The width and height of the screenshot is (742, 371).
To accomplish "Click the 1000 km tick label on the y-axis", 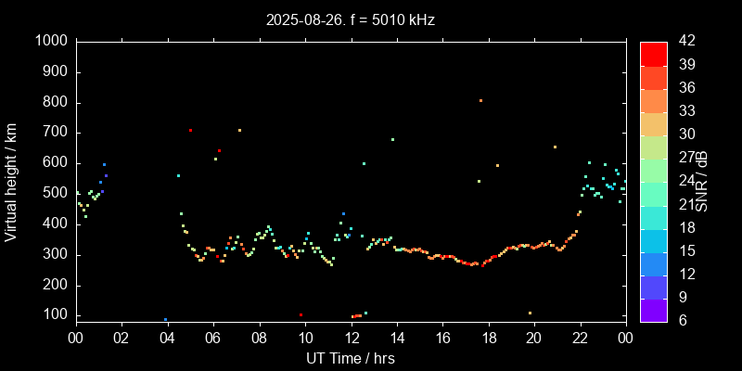I will coord(50,41).
